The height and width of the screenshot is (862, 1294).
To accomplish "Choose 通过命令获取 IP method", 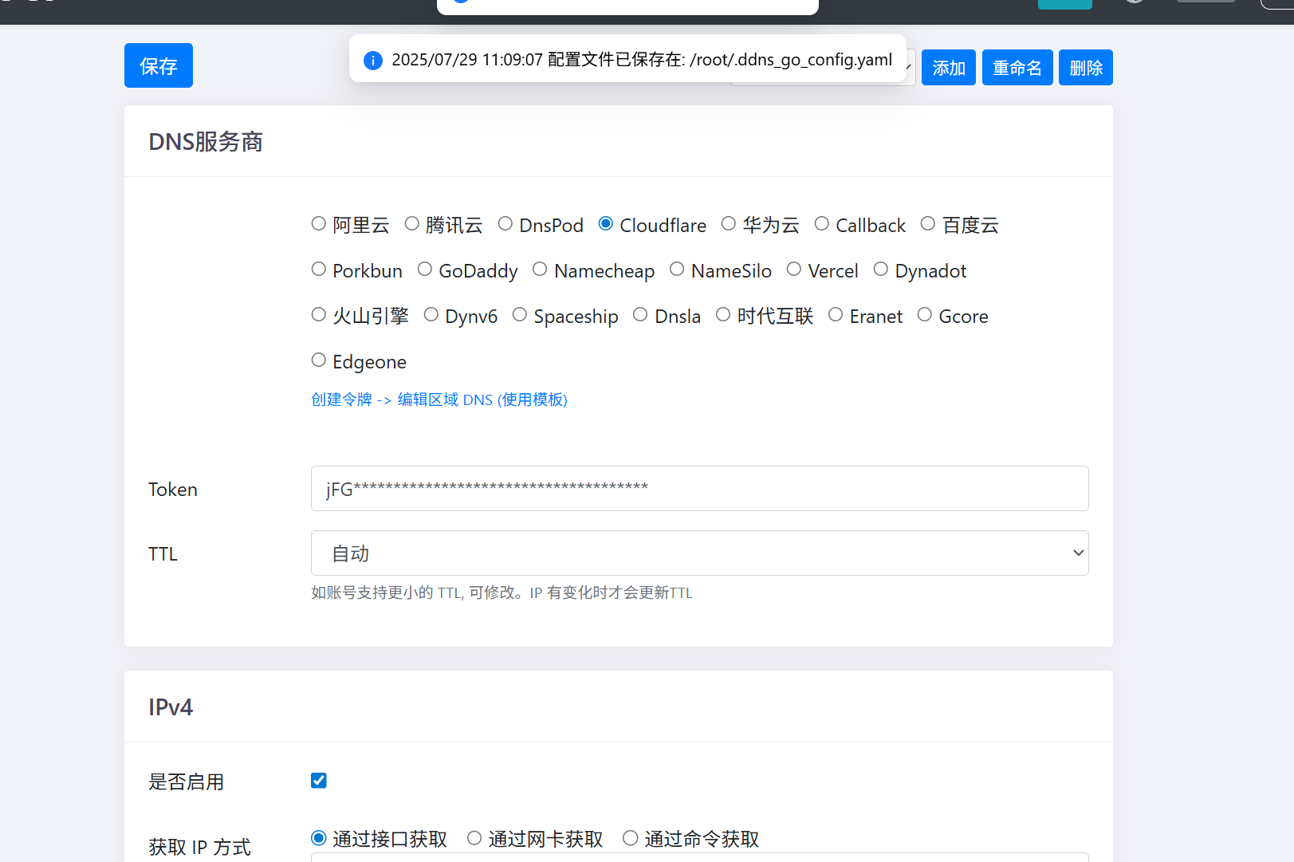I will coord(631,838).
